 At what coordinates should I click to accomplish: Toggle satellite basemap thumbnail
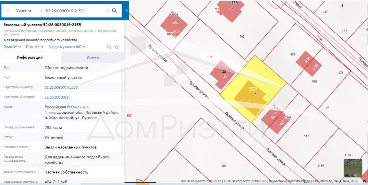(353, 168)
